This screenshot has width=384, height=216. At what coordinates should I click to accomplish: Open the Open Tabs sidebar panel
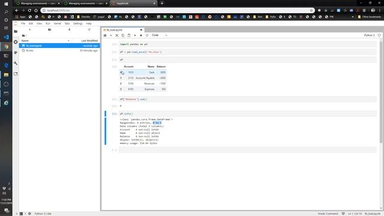point(16,74)
